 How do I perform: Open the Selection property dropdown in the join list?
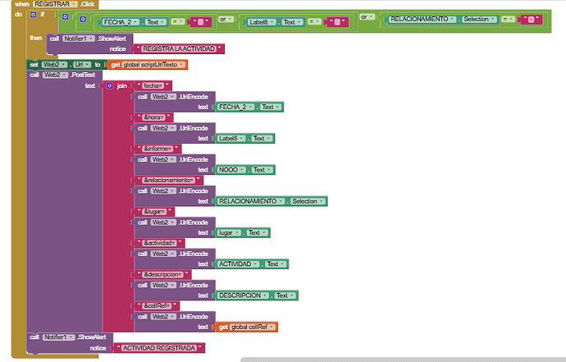point(308,201)
